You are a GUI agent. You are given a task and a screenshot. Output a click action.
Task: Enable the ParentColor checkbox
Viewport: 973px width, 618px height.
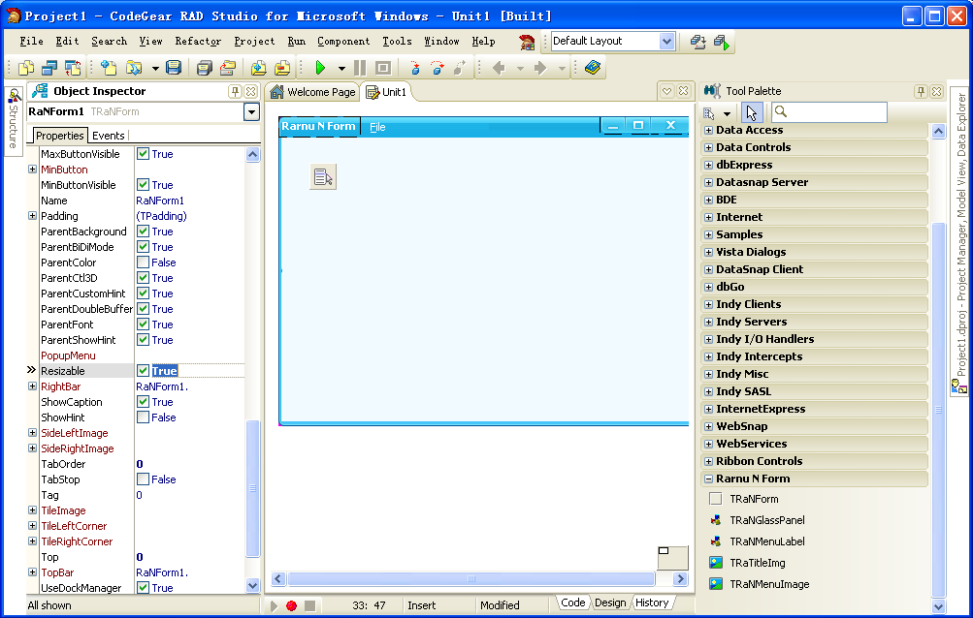[x=143, y=263]
